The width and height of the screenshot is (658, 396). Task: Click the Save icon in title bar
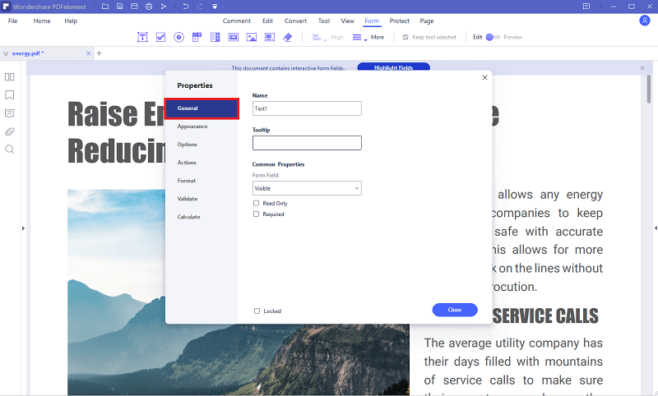119,7
